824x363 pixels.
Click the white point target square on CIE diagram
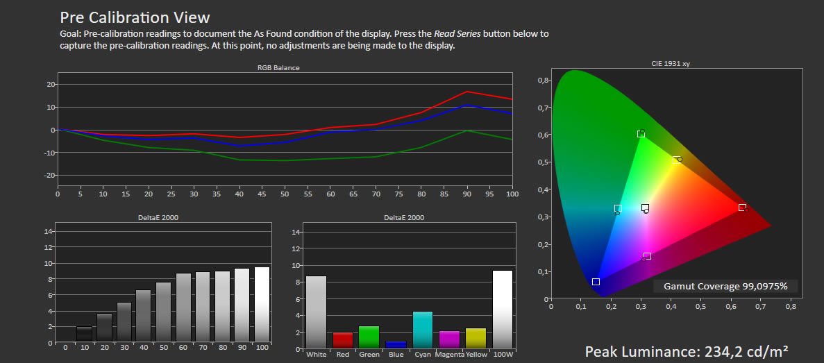tap(646, 208)
